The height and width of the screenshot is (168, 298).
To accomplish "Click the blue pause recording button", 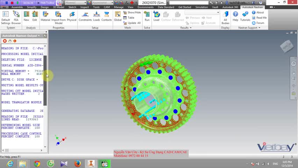I will tap(7, 3).
